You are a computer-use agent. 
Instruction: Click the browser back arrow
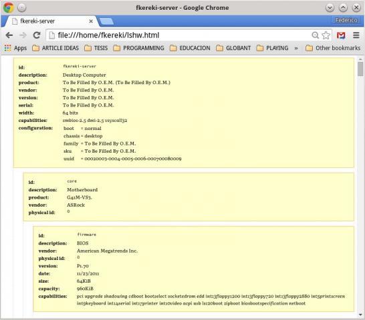point(9,35)
